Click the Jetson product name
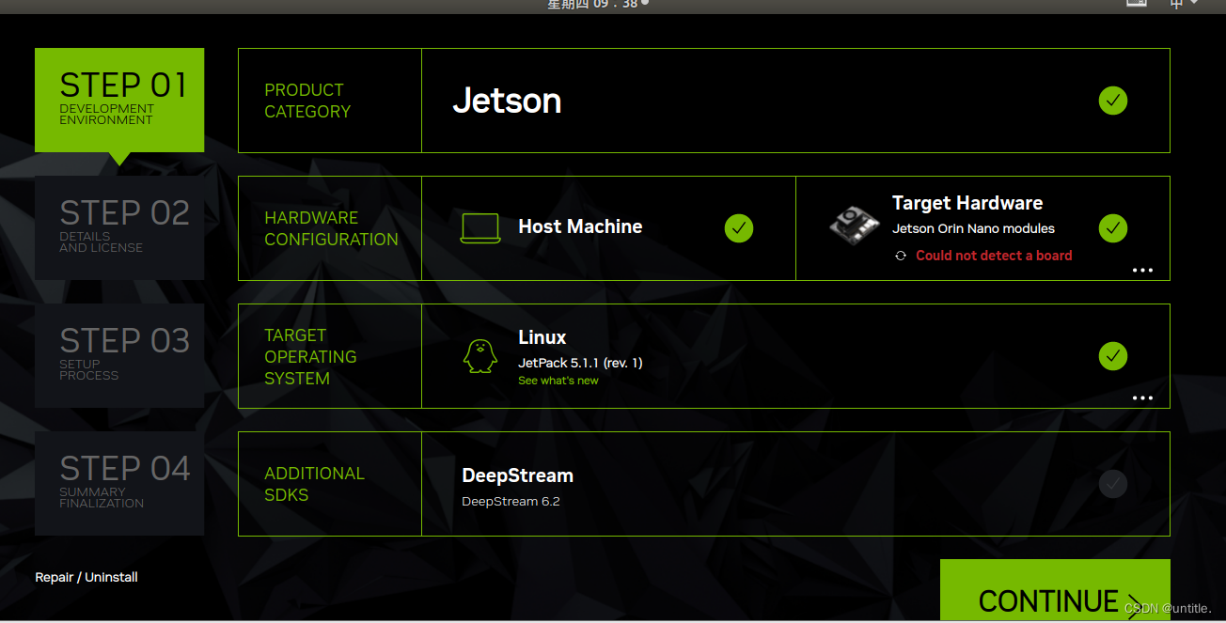This screenshot has width=1226, height=623. tap(507, 101)
